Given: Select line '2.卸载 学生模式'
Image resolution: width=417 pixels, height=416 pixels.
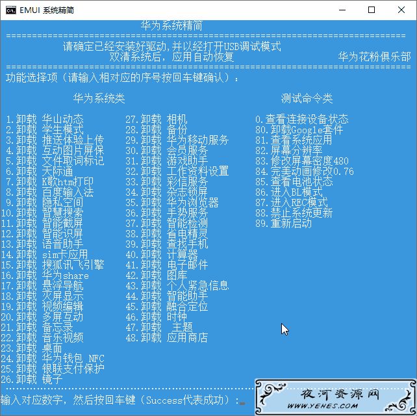Looking at the screenshot, I should click(45, 129).
